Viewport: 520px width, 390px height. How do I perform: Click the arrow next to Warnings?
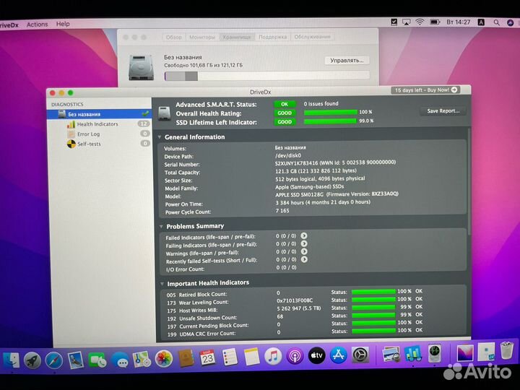(304, 251)
